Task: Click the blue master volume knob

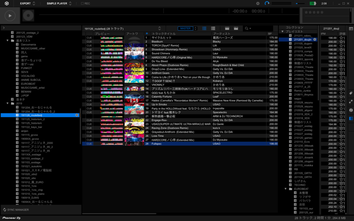Action: [x=267, y=4]
